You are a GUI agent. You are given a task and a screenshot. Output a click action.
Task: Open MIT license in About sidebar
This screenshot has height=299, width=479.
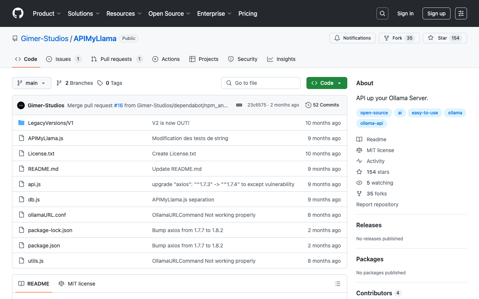375,150
